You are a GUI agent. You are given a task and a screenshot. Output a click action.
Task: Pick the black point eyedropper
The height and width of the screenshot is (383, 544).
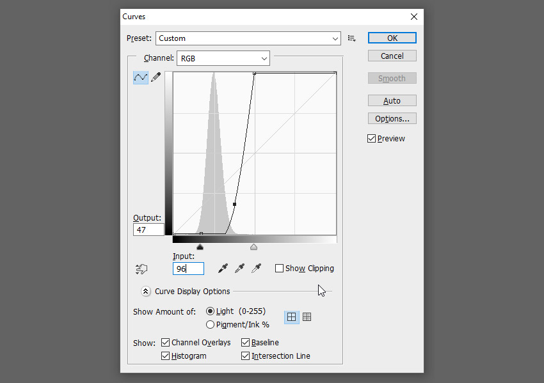(x=223, y=269)
